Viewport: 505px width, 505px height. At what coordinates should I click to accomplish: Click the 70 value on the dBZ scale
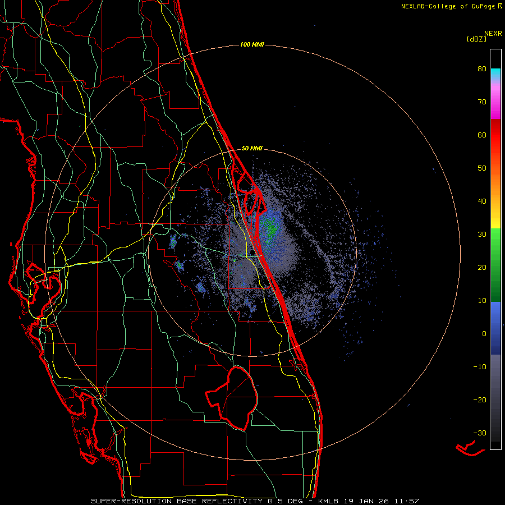pos(482,102)
